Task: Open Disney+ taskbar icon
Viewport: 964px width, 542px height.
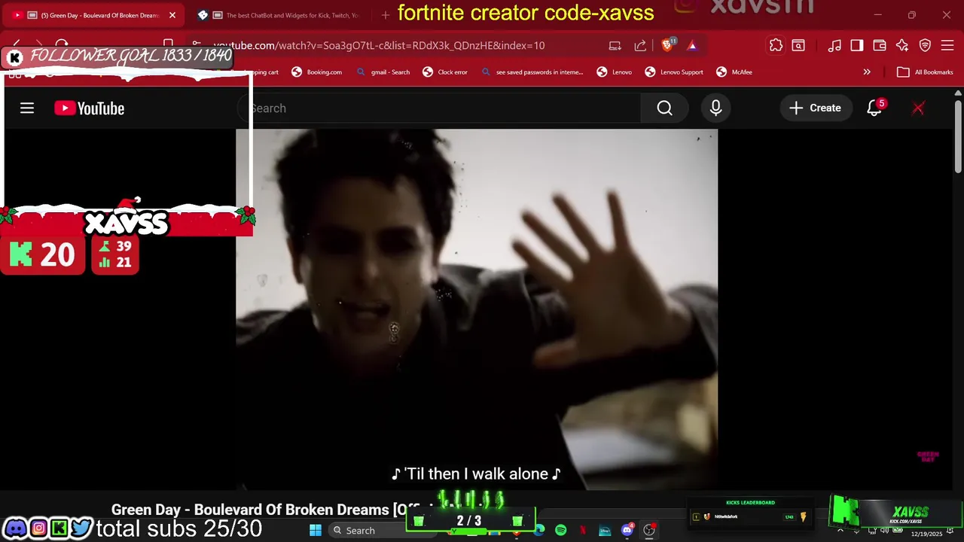Action: [605, 530]
